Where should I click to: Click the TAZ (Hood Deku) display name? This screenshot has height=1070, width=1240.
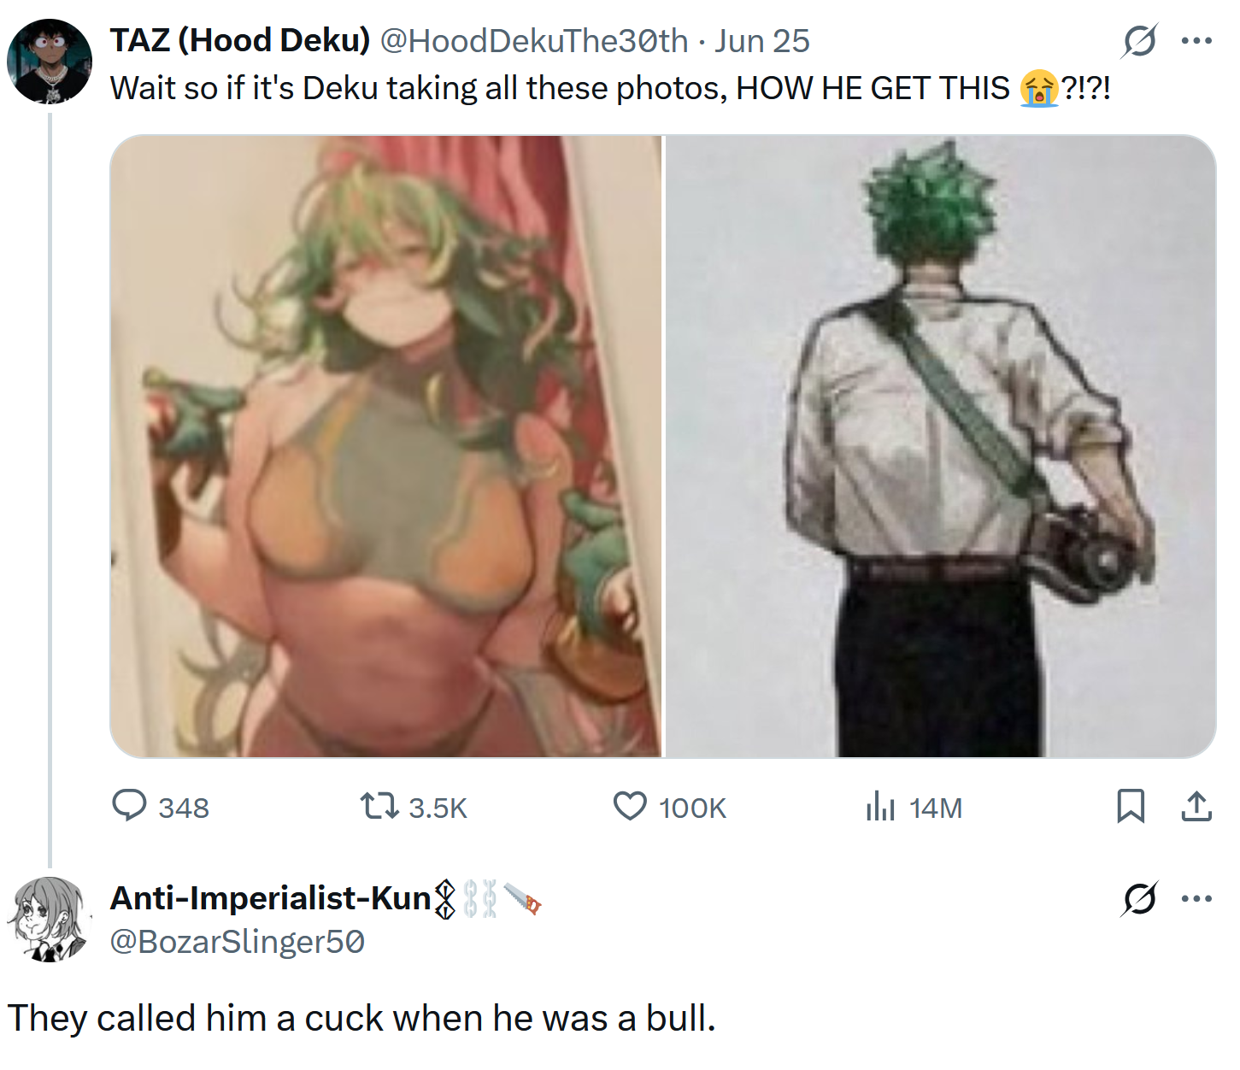[x=240, y=40]
